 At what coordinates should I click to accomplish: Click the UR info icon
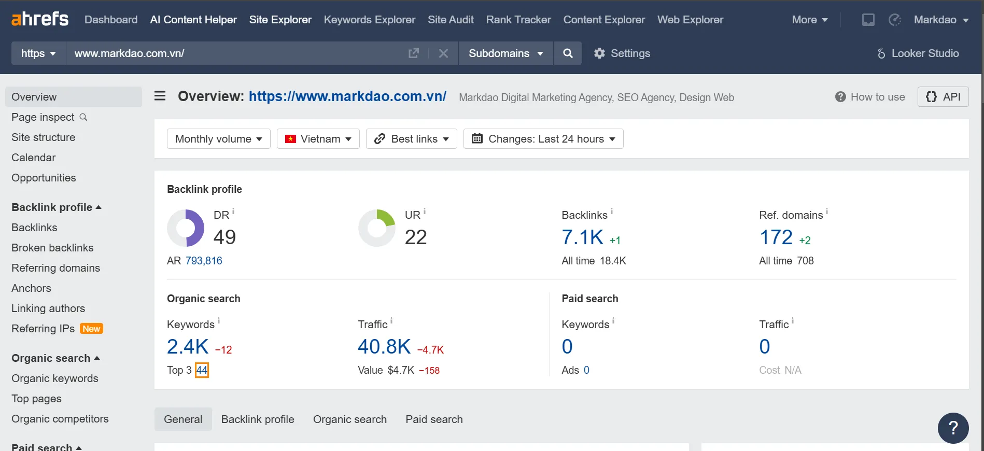(425, 211)
